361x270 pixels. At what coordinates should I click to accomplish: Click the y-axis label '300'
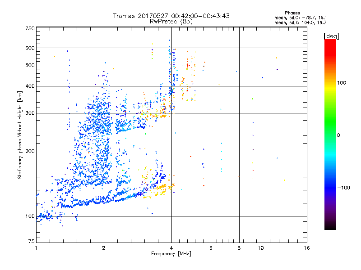click(30, 113)
